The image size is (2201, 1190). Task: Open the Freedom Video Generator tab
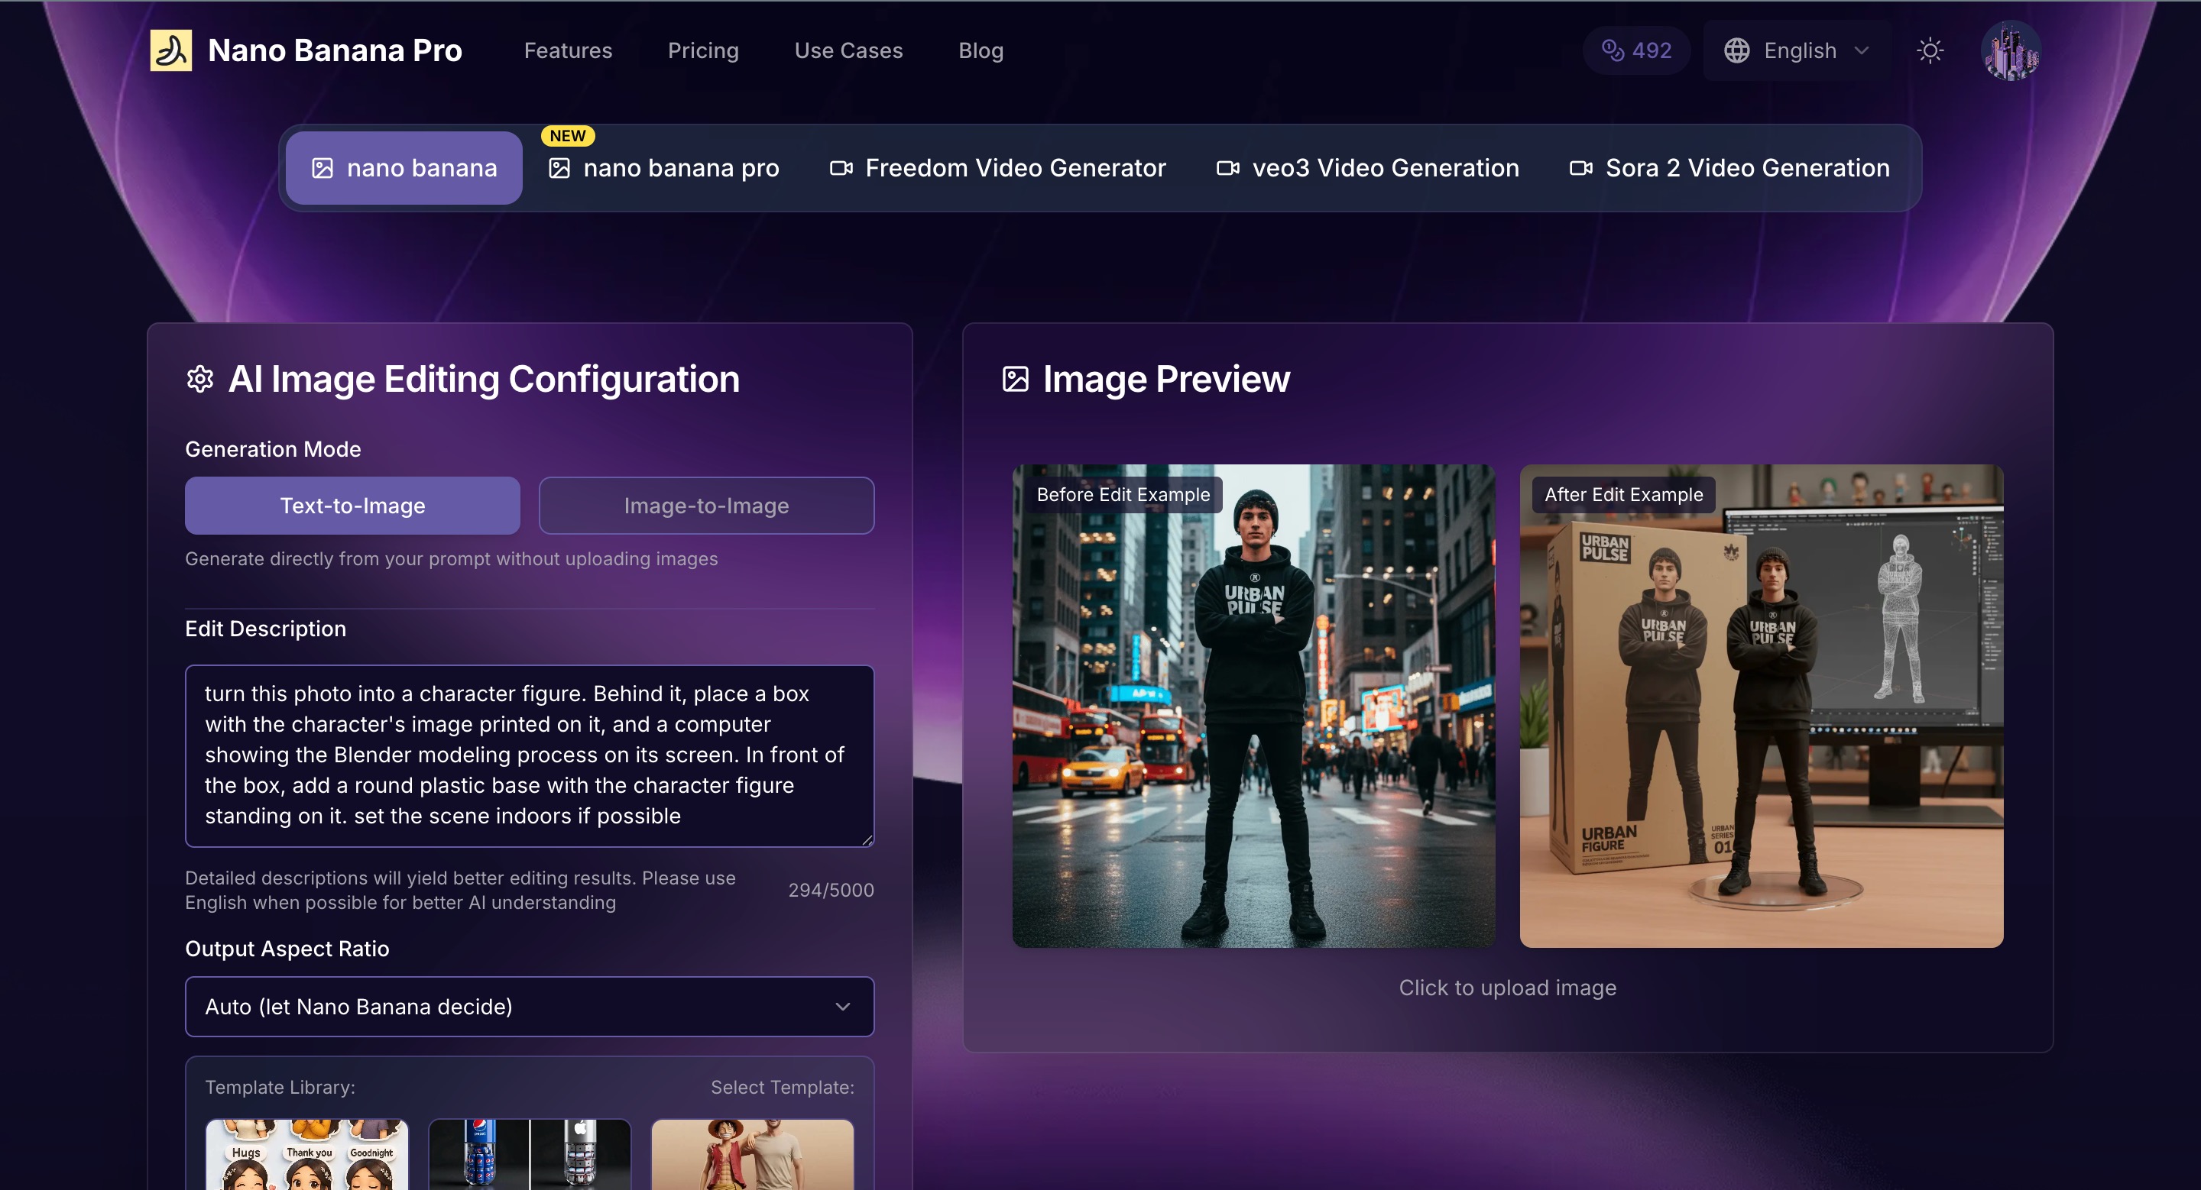(998, 168)
